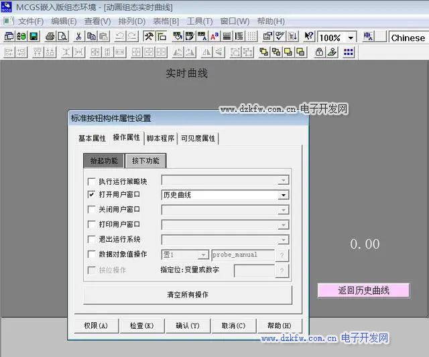This screenshot has height=357, width=429.
Task: Click the 确认(Y) button
Action: click(x=188, y=326)
